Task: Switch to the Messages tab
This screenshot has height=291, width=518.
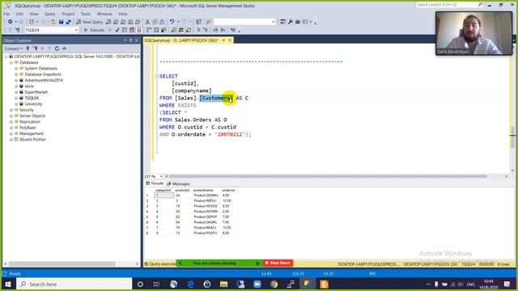Action: 178,183
